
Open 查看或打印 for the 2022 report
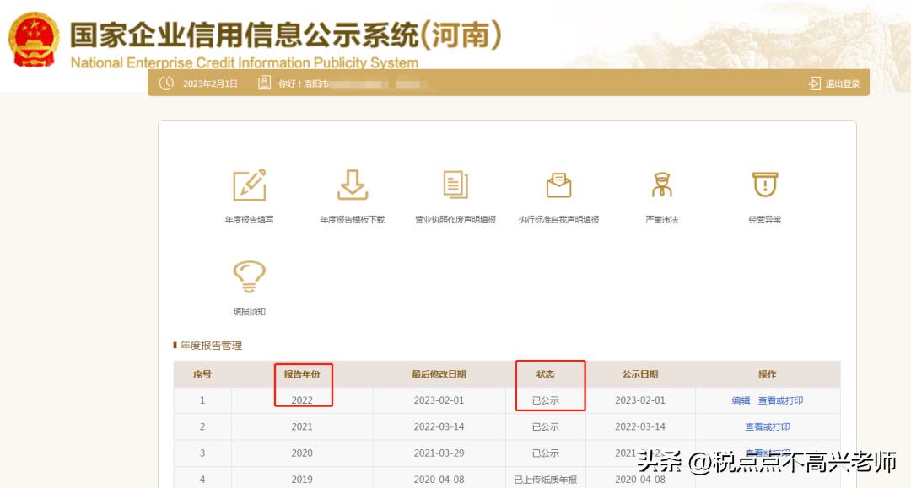coord(780,400)
